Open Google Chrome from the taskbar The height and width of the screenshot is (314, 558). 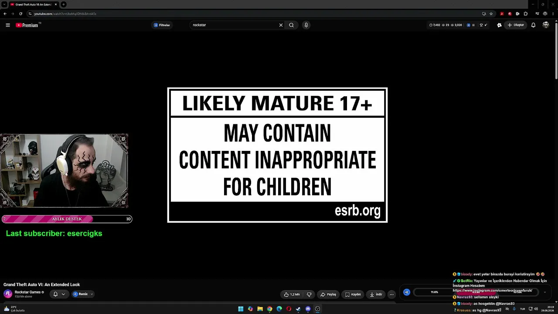tap(269, 309)
